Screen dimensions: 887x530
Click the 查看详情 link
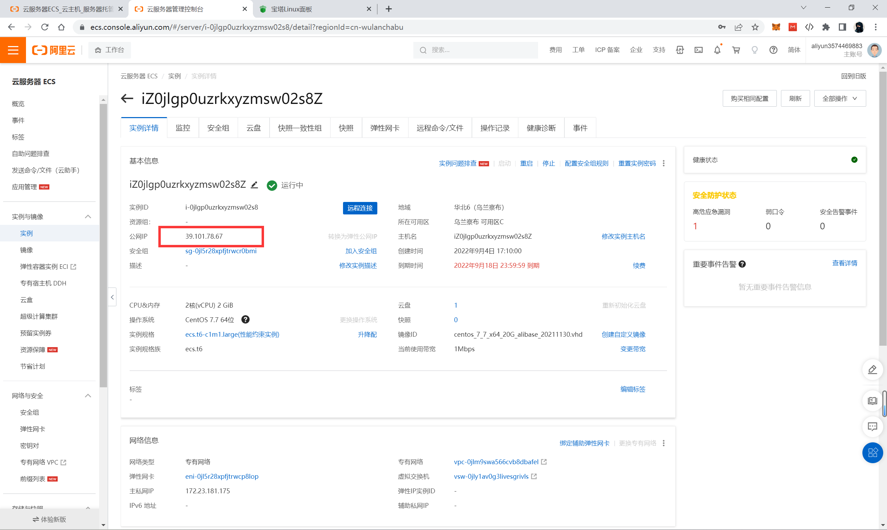(x=844, y=263)
